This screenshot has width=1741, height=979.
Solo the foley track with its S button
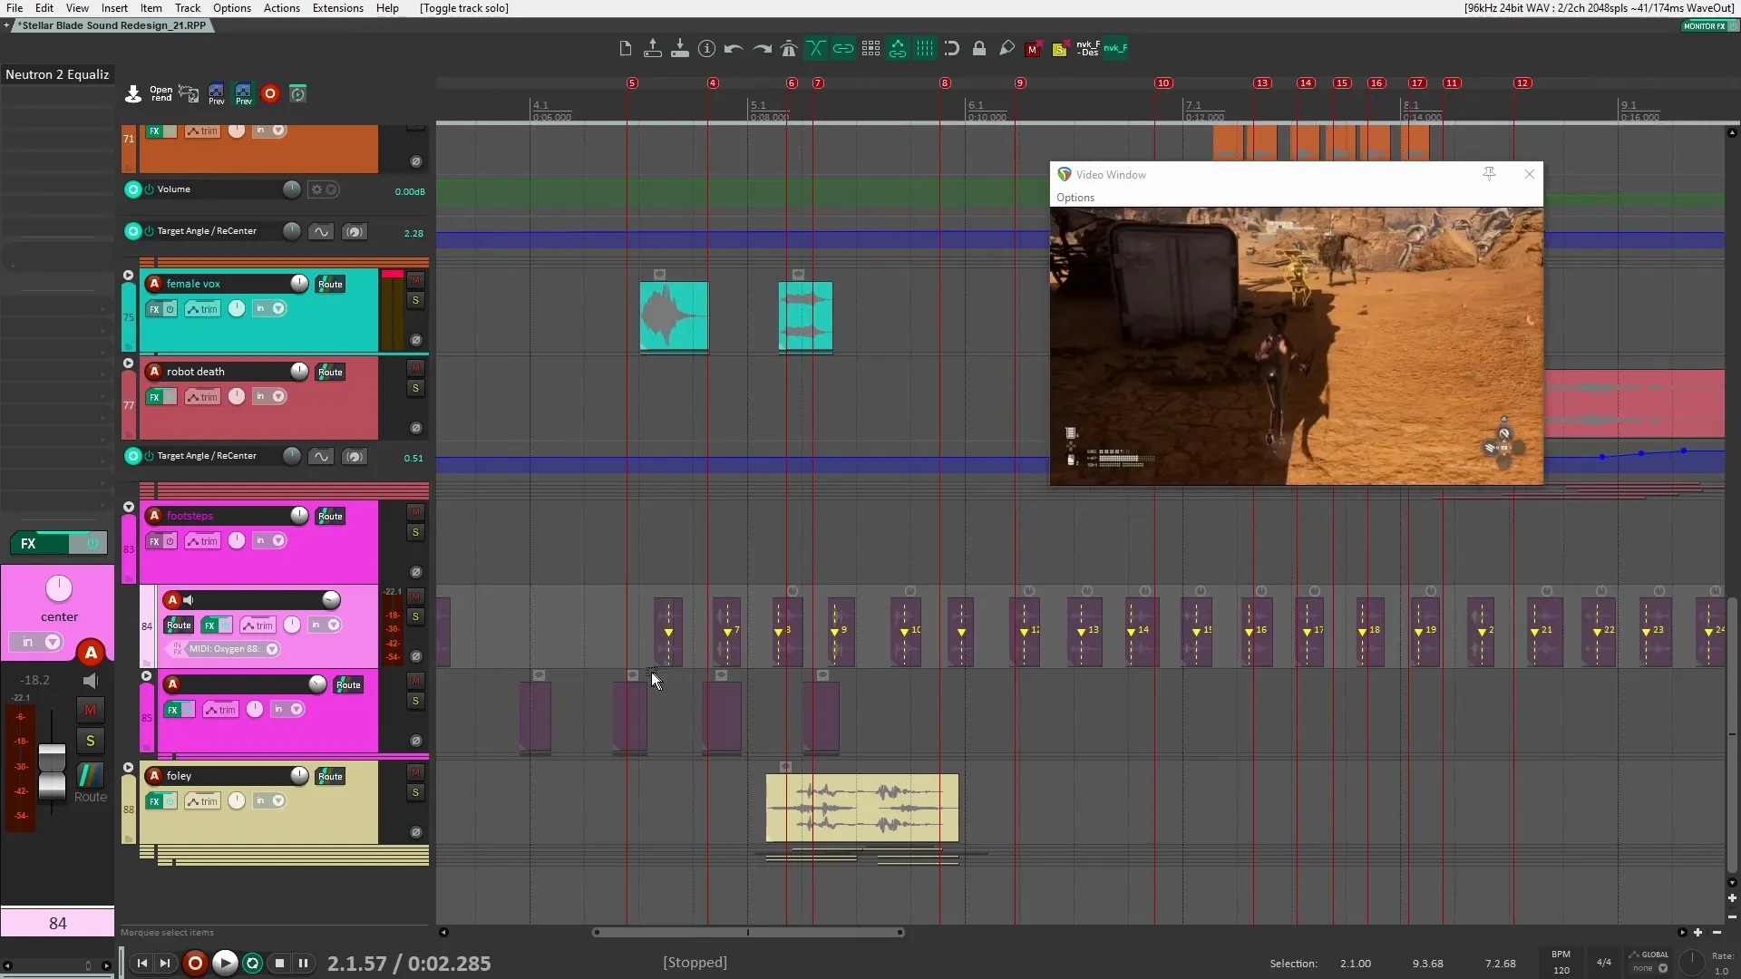pos(415,791)
